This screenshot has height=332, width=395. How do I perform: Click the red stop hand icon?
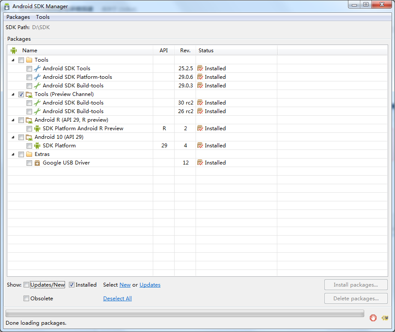(373, 317)
